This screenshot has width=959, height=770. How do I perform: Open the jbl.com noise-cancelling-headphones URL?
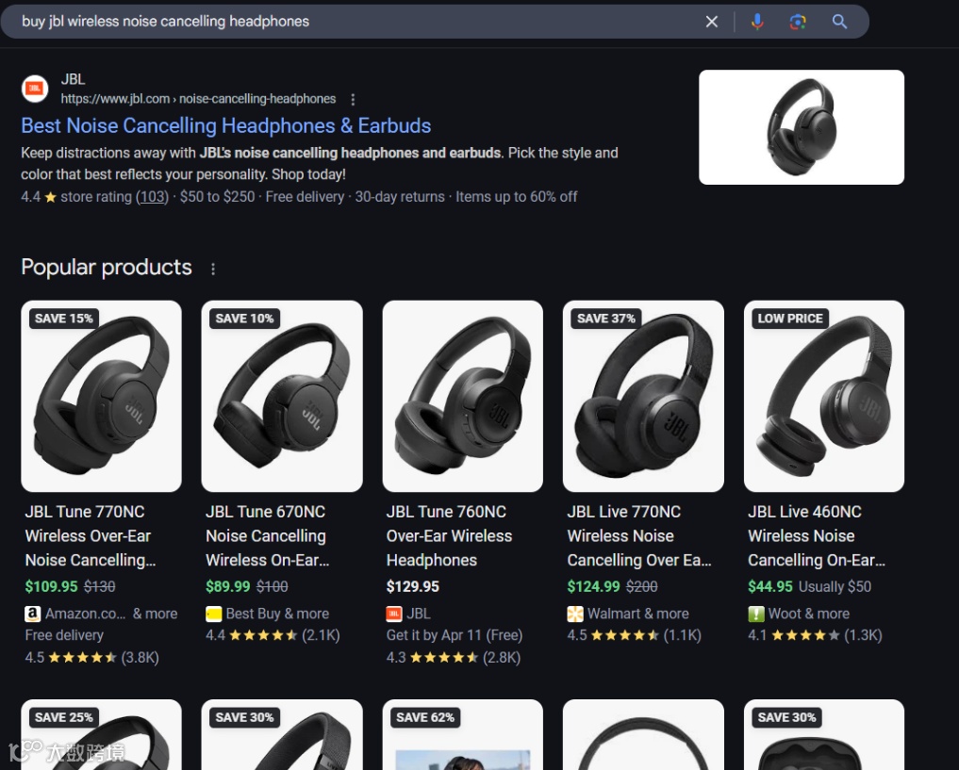click(x=198, y=99)
